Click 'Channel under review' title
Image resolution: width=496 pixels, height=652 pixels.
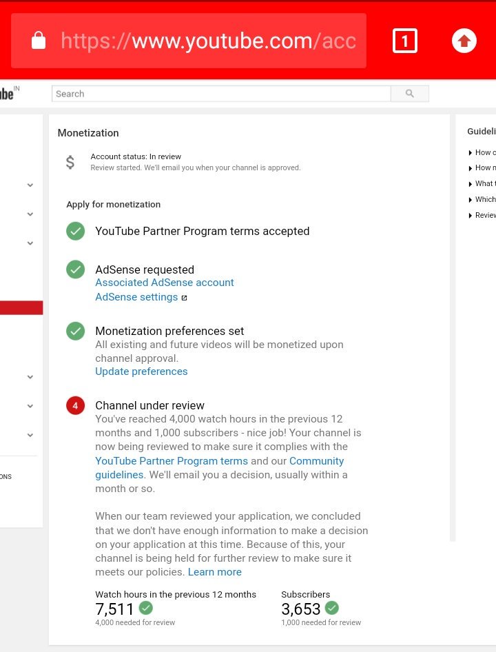pos(149,405)
